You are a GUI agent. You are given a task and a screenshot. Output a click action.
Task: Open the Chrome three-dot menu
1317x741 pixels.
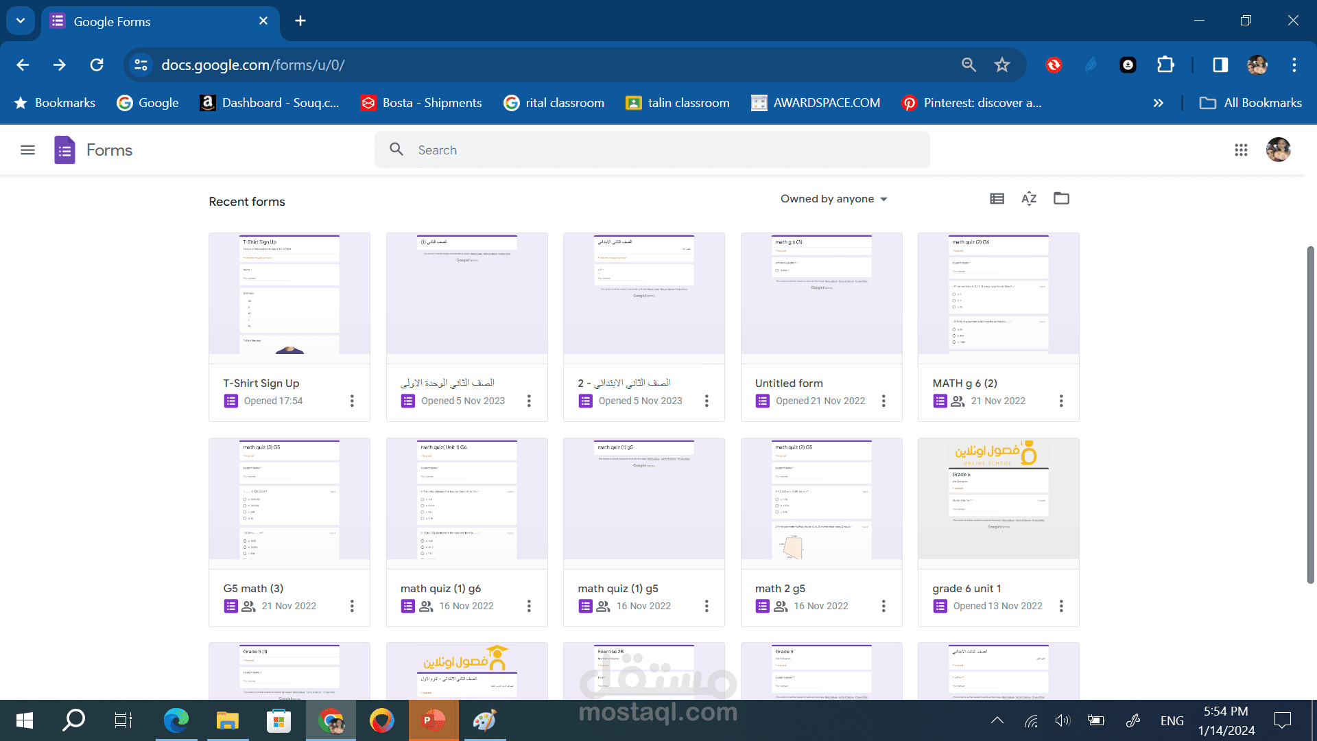click(1294, 64)
